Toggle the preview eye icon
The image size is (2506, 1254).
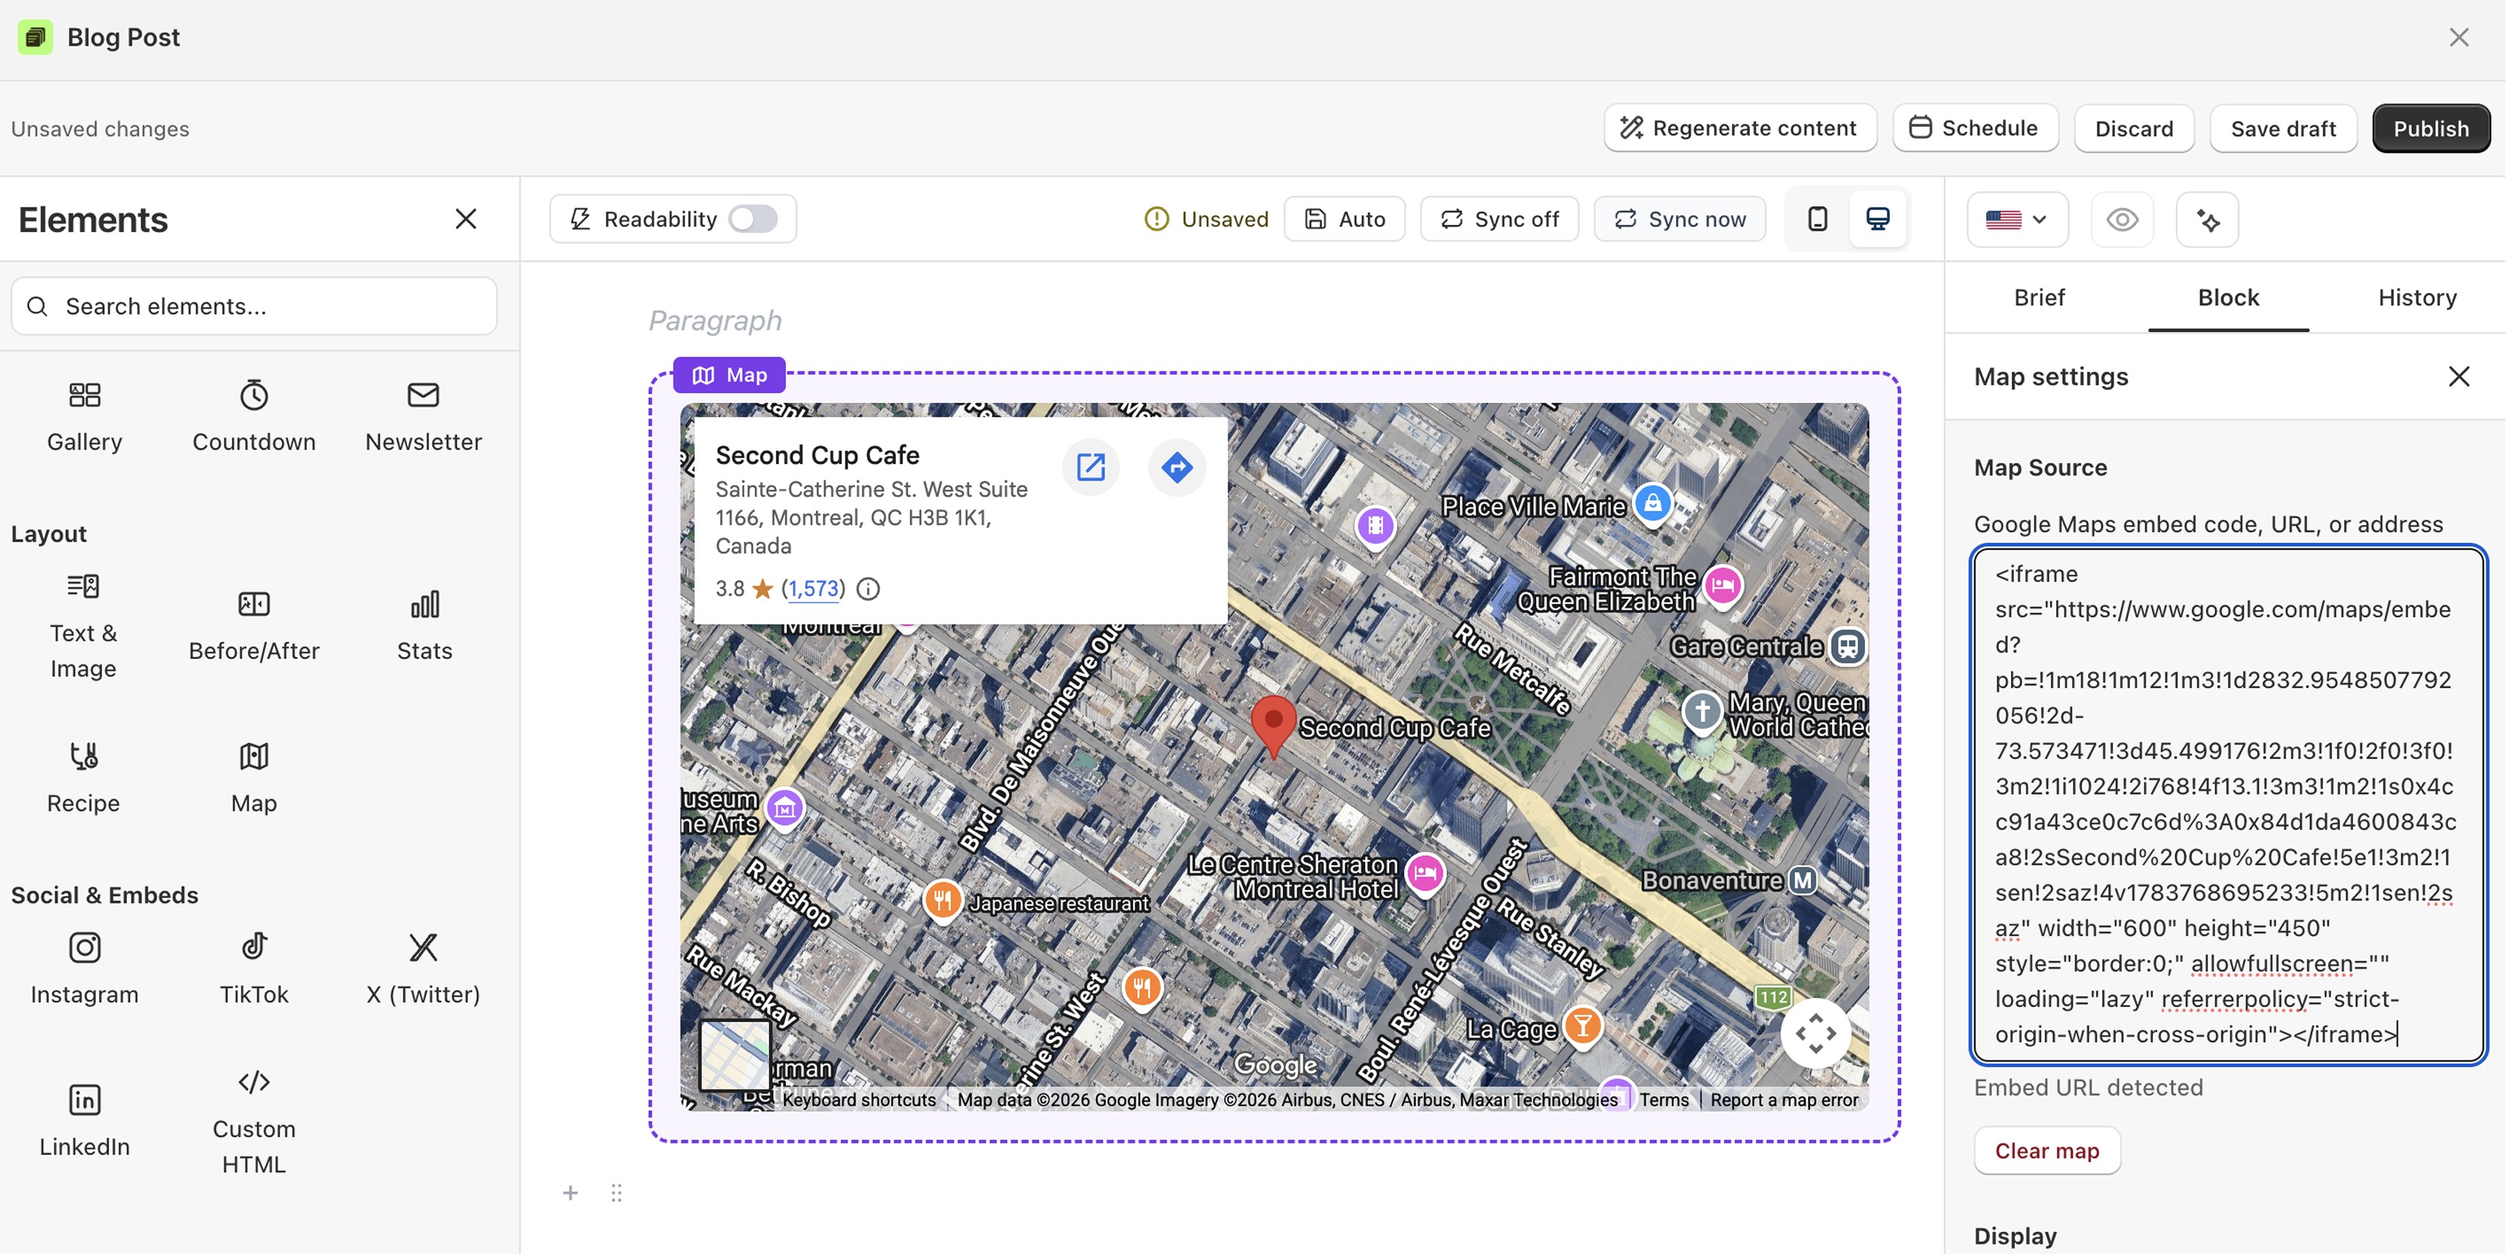click(2121, 220)
